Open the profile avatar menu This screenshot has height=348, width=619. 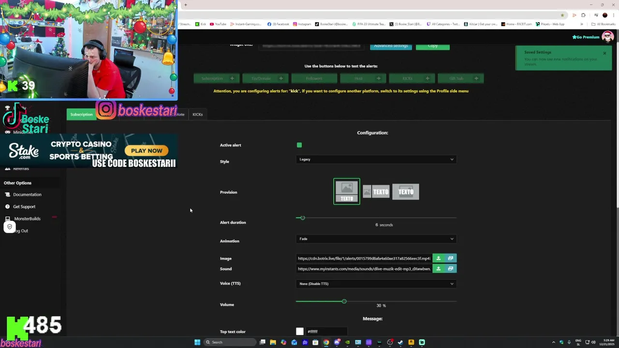(x=608, y=37)
